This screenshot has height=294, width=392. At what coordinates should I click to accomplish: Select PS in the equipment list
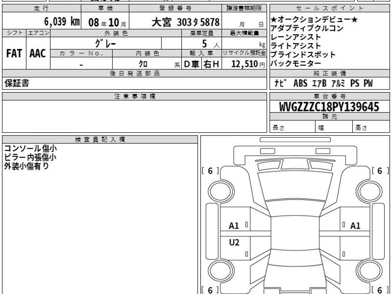pos(355,84)
